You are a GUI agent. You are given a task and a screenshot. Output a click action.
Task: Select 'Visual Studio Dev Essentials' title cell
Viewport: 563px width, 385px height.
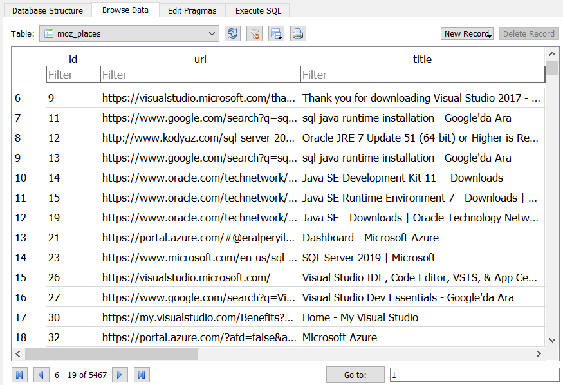tap(423, 297)
